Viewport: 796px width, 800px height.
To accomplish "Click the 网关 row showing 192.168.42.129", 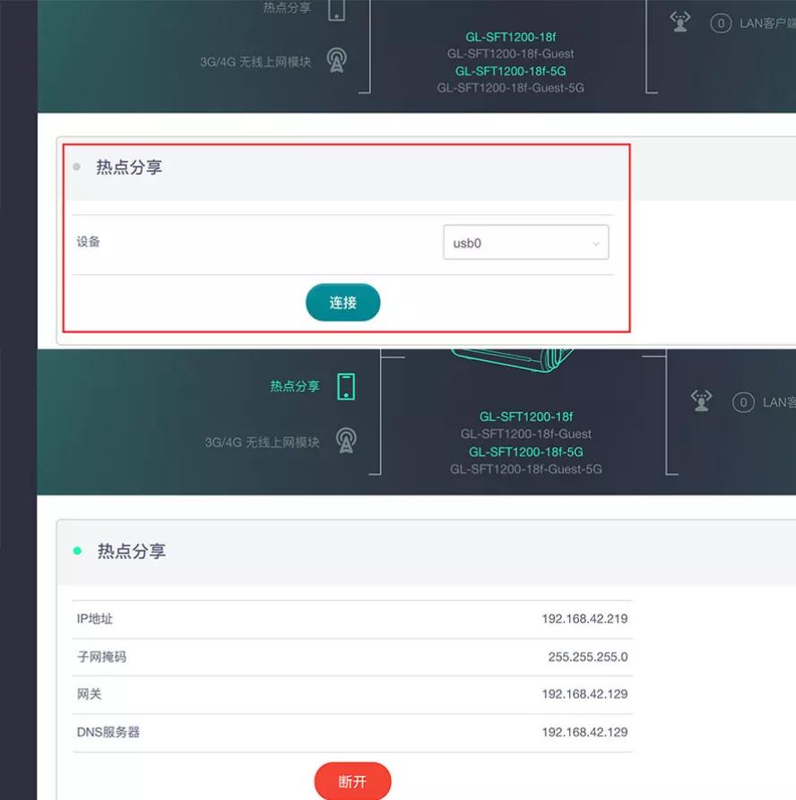I will point(583,693).
